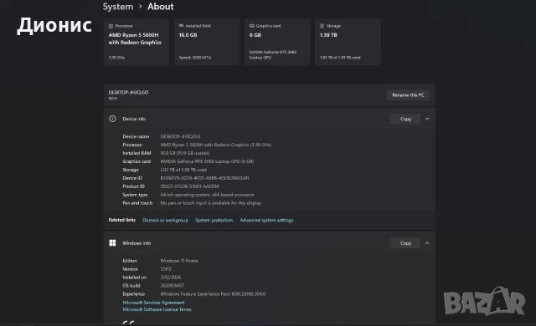Copy the Windows info section

point(405,243)
